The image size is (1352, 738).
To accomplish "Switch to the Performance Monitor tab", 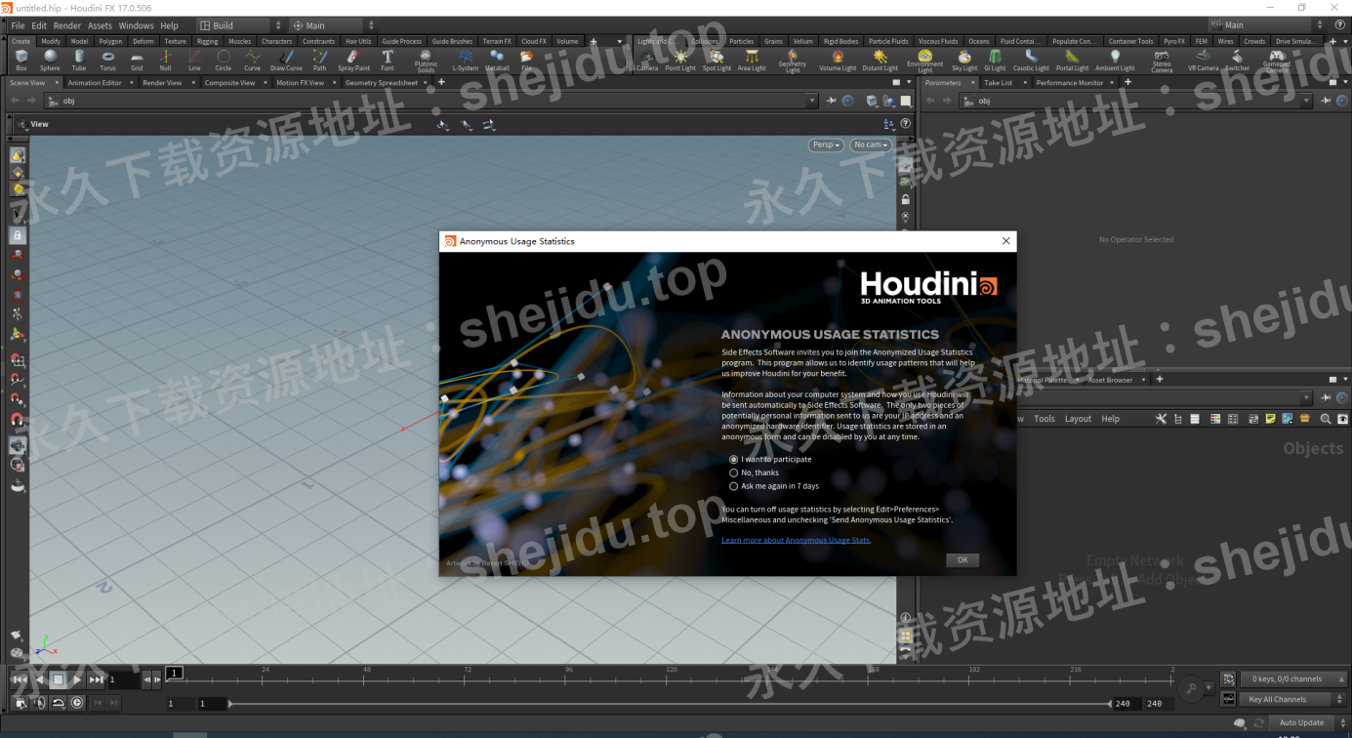I will (1070, 83).
